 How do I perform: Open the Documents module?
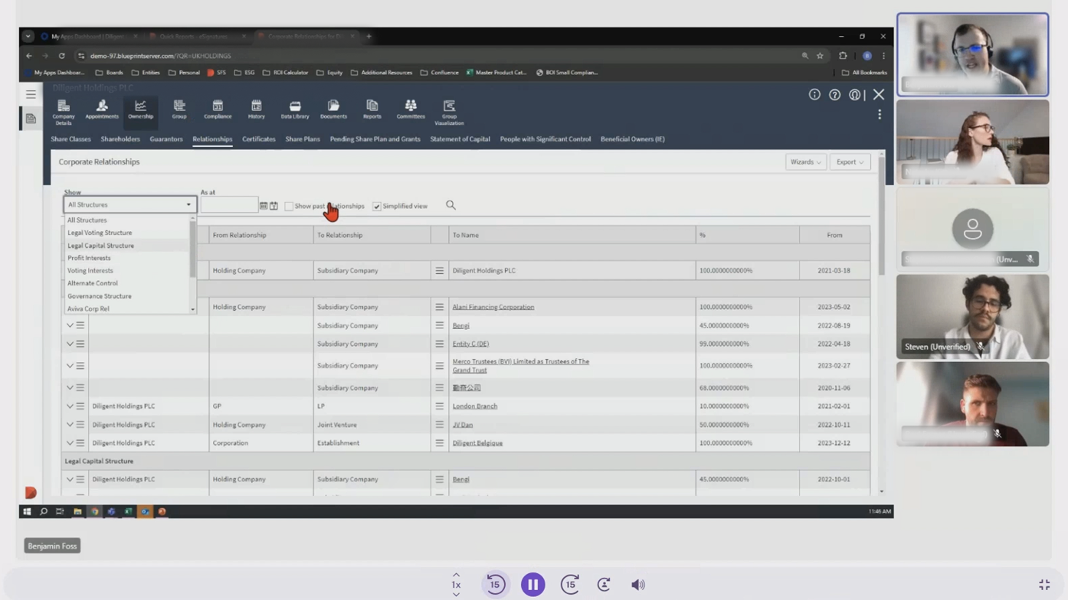(x=333, y=109)
